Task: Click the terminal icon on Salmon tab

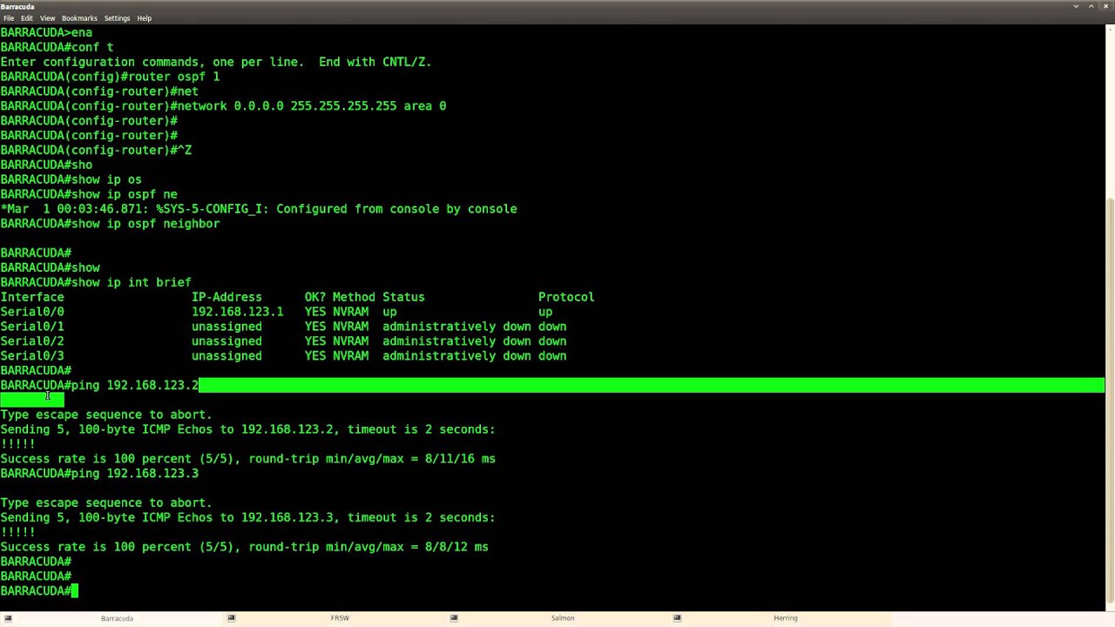Action: tap(454, 618)
